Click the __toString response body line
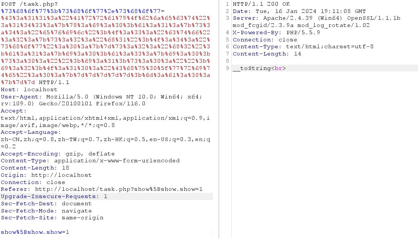Image resolution: width=418 pixels, height=238 pixels. pyautogui.click(x=259, y=68)
